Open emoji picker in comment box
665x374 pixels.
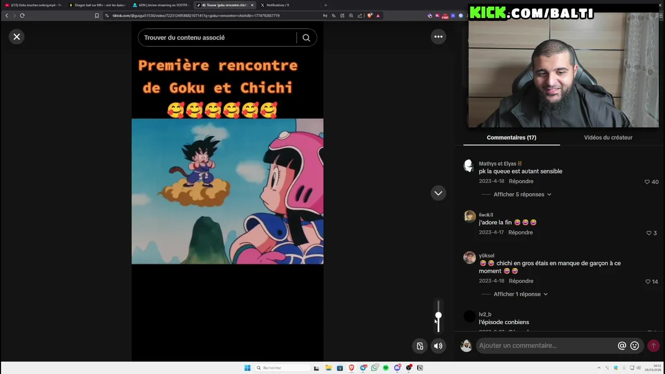coord(634,345)
